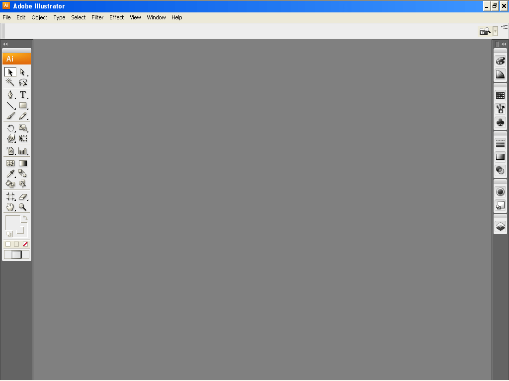
Task: Open the Transparency panel icon
Action: [500, 170]
